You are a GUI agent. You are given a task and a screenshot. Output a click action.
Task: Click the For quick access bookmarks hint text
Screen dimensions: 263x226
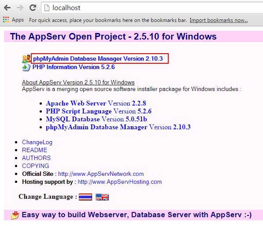[x=108, y=20]
